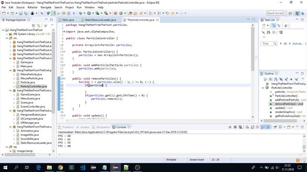Open the New Task dropdown arrow
307x172 pixels.
click(x=268, y=25)
